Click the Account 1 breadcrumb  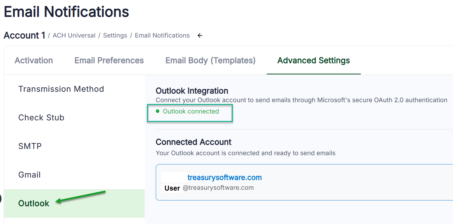coord(24,35)
